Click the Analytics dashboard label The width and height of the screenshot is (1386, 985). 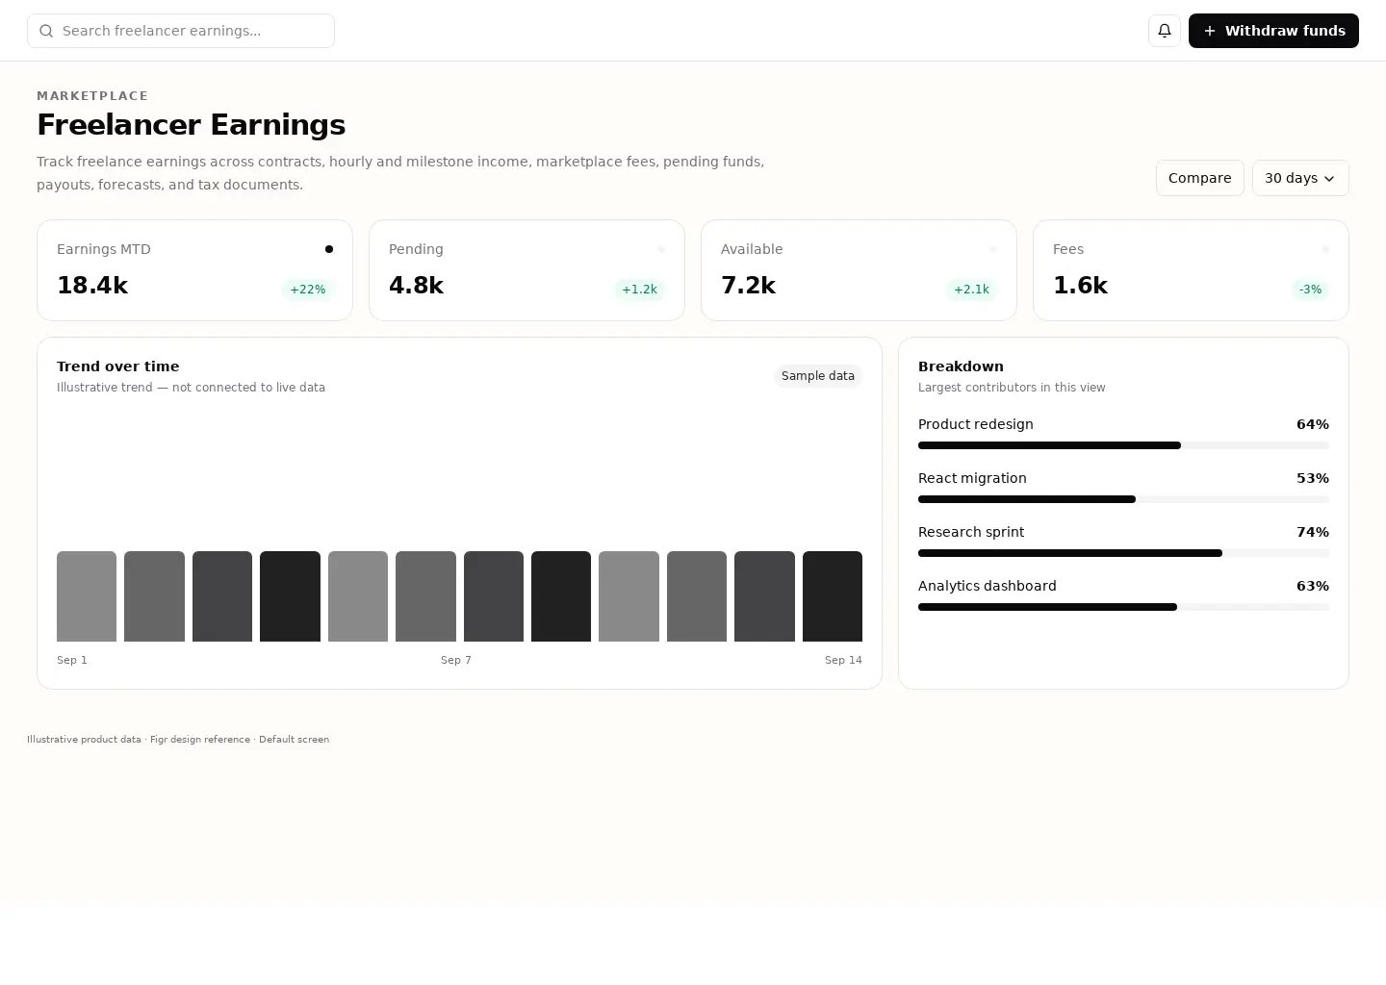pyautogui.click(x=988, y=586)
